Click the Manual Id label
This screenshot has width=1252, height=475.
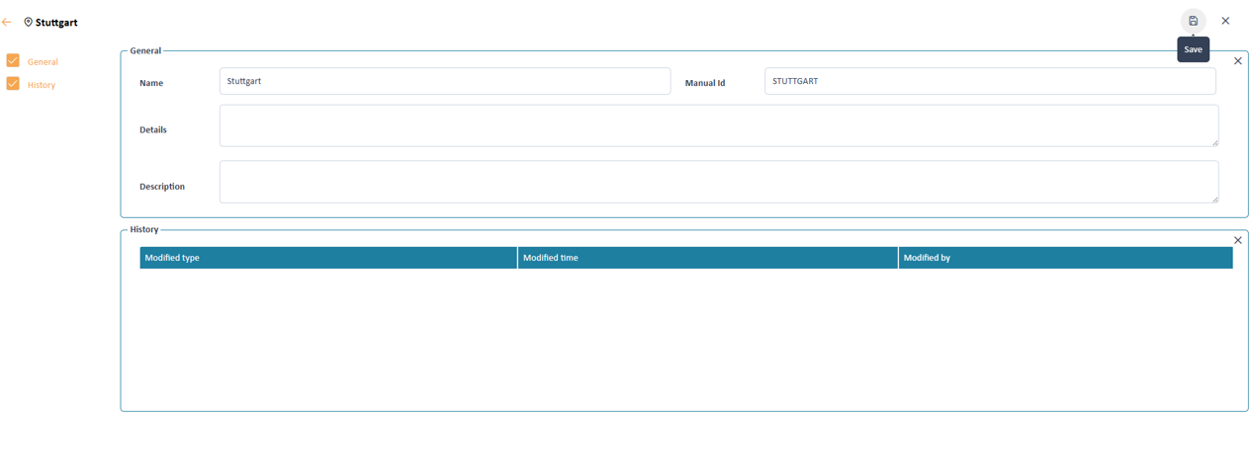(x=705, y=83)
